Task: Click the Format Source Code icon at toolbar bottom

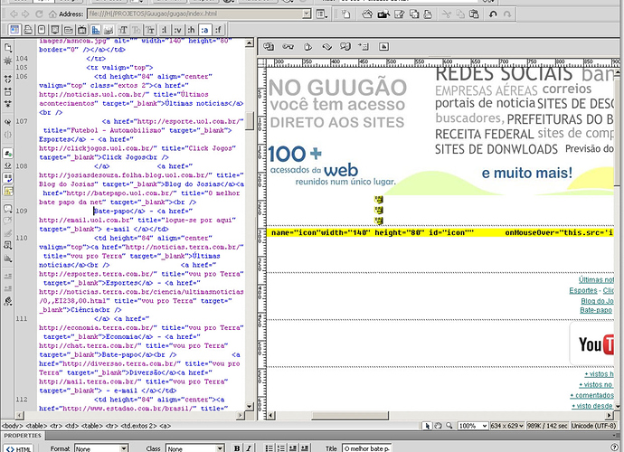Action: point(7,301)
